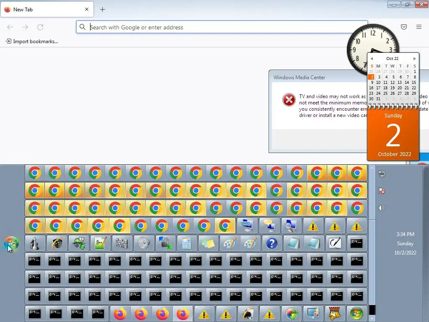Screen dimensions: 429x322
Task: Open Chess Titans from the taskbar
Action: click(x=35, y=243)
